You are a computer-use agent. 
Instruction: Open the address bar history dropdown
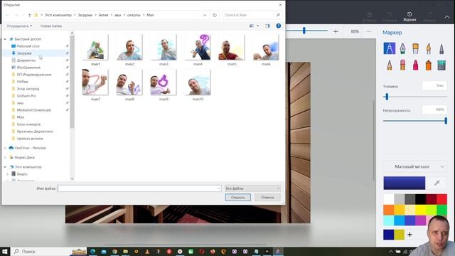click(x=205, y=15)
